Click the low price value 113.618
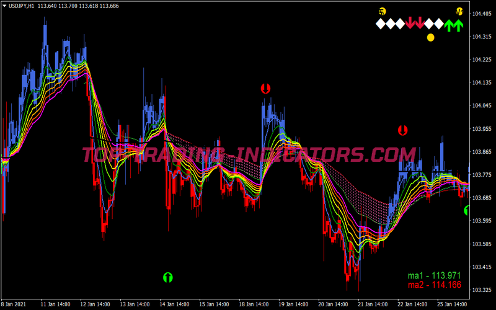Screen dimensions: 496x310 pos(88,6)
